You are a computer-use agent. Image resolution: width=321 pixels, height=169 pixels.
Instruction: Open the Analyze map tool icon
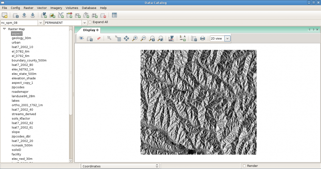171,39
